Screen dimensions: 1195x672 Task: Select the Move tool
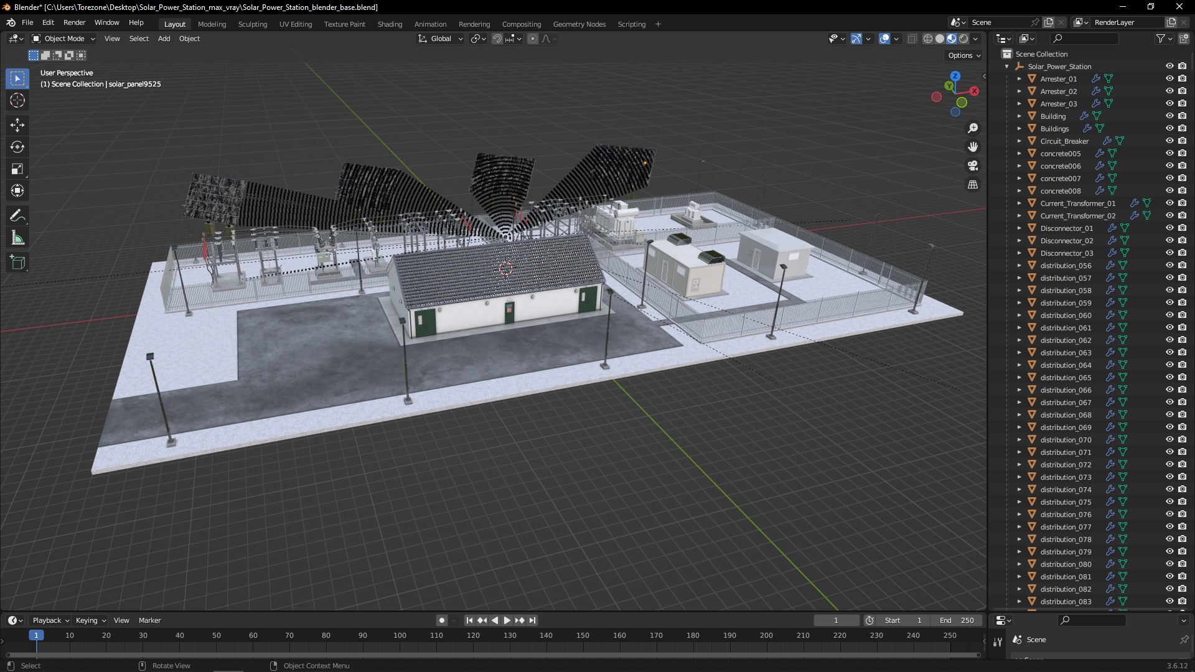pos(17,125)
